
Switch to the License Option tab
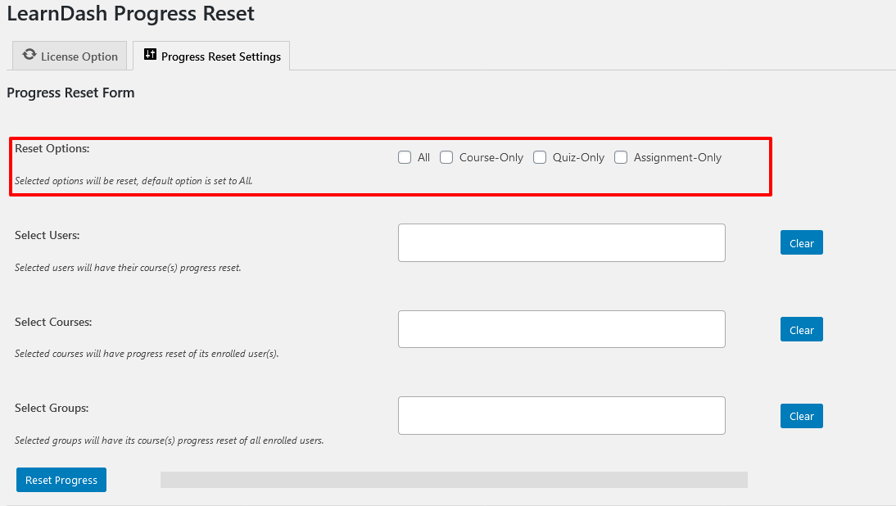coord(70,56)
